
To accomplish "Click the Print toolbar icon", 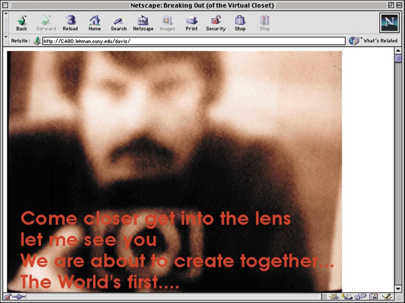I will [x=191, y=21].
